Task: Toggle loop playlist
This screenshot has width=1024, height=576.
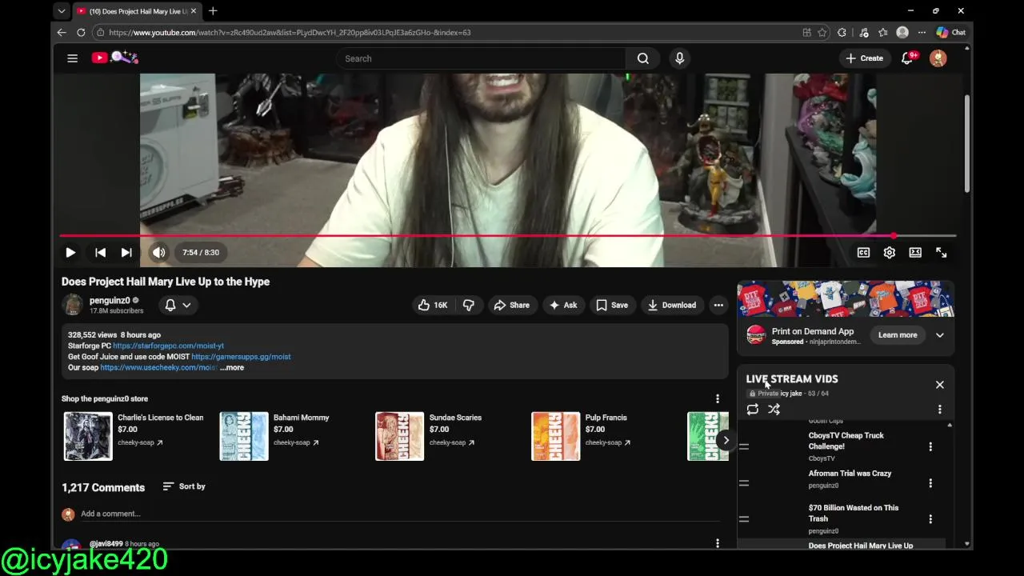Action: coord(753,410)
